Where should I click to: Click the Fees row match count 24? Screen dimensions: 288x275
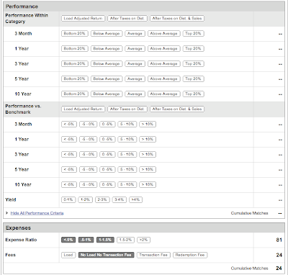pos(279,255)
